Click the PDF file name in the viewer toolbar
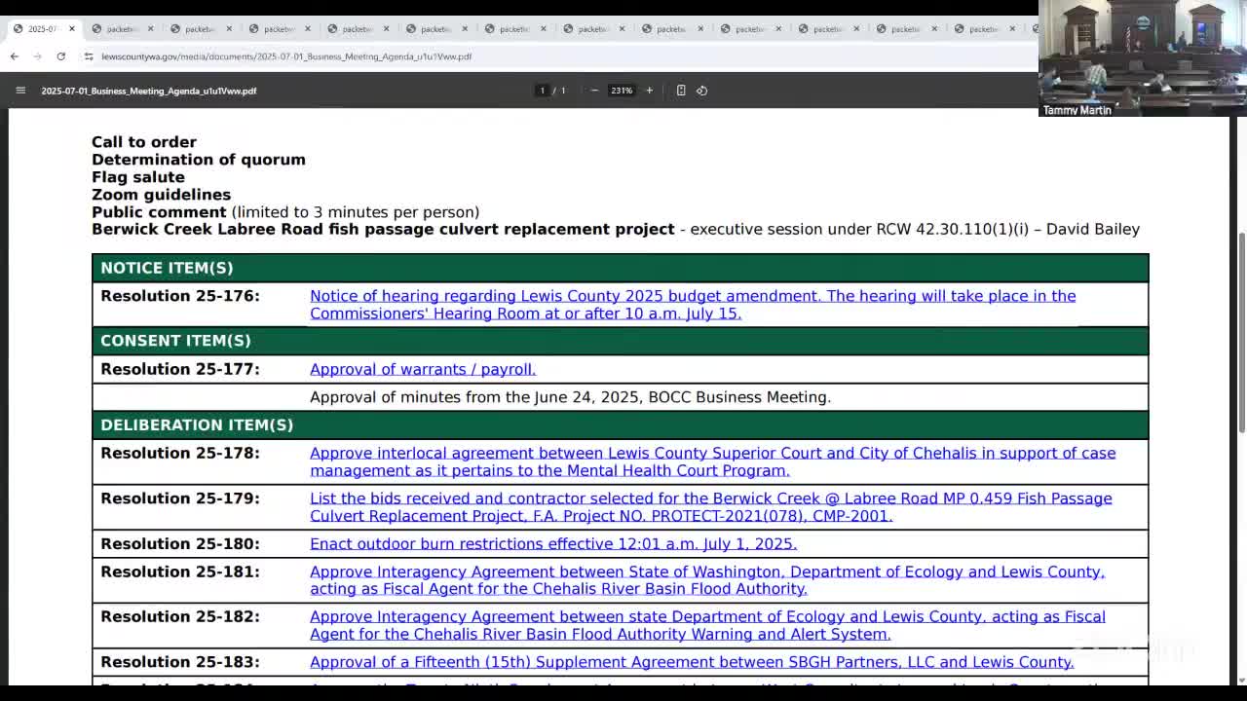This screenshot has width=1247, height=701. tap(149, 91)
